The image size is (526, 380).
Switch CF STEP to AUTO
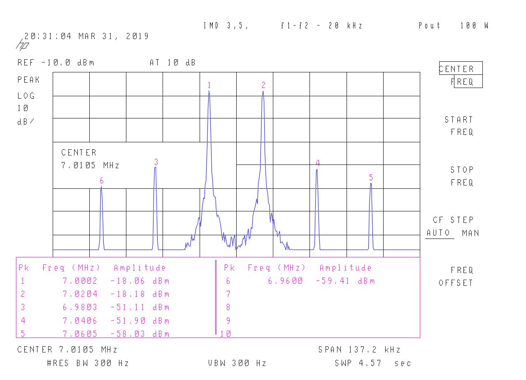click(x=438, y=233)
